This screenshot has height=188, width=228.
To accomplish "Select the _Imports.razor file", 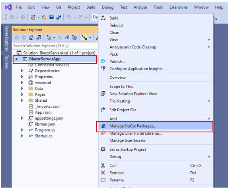I will tap(47, 107).
